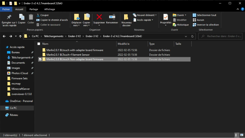
Task: Click the Supprimer red X icon
Action: click(x=99, y=17)
